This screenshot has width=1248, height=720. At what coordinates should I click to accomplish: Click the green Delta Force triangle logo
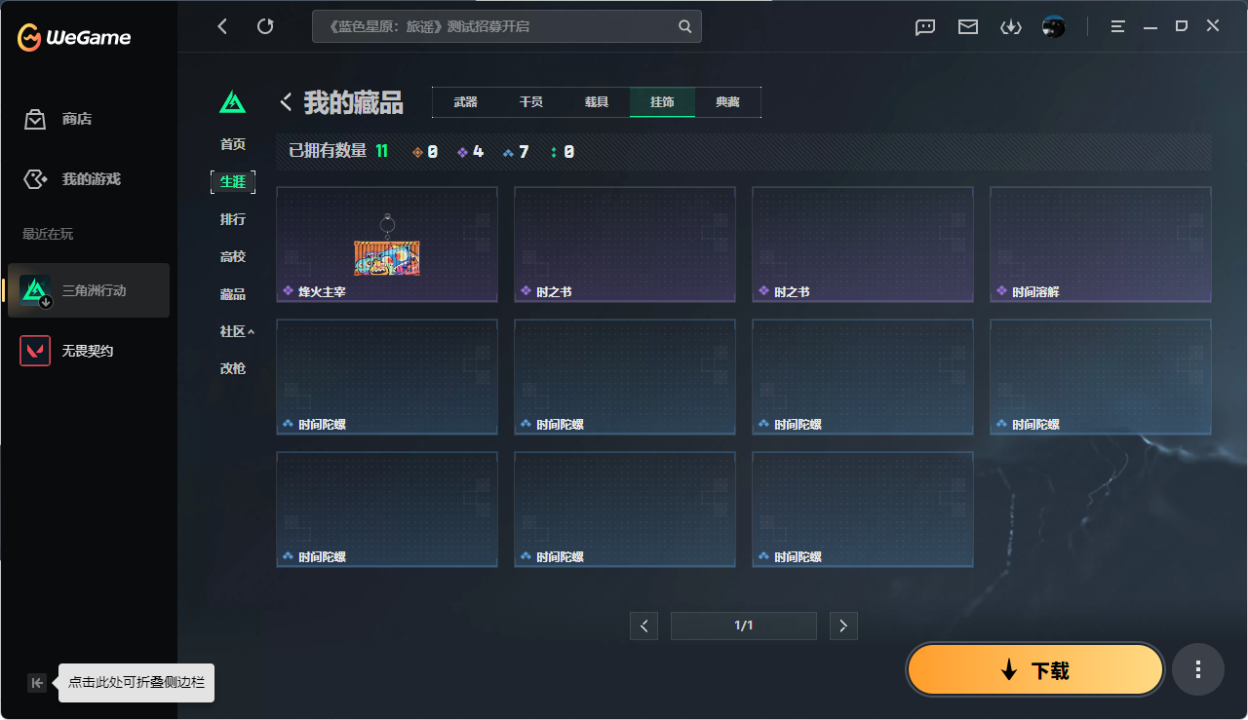[232, 101]
